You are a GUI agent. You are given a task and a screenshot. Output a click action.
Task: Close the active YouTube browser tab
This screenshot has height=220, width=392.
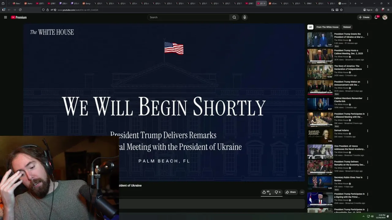coord(264,3)
